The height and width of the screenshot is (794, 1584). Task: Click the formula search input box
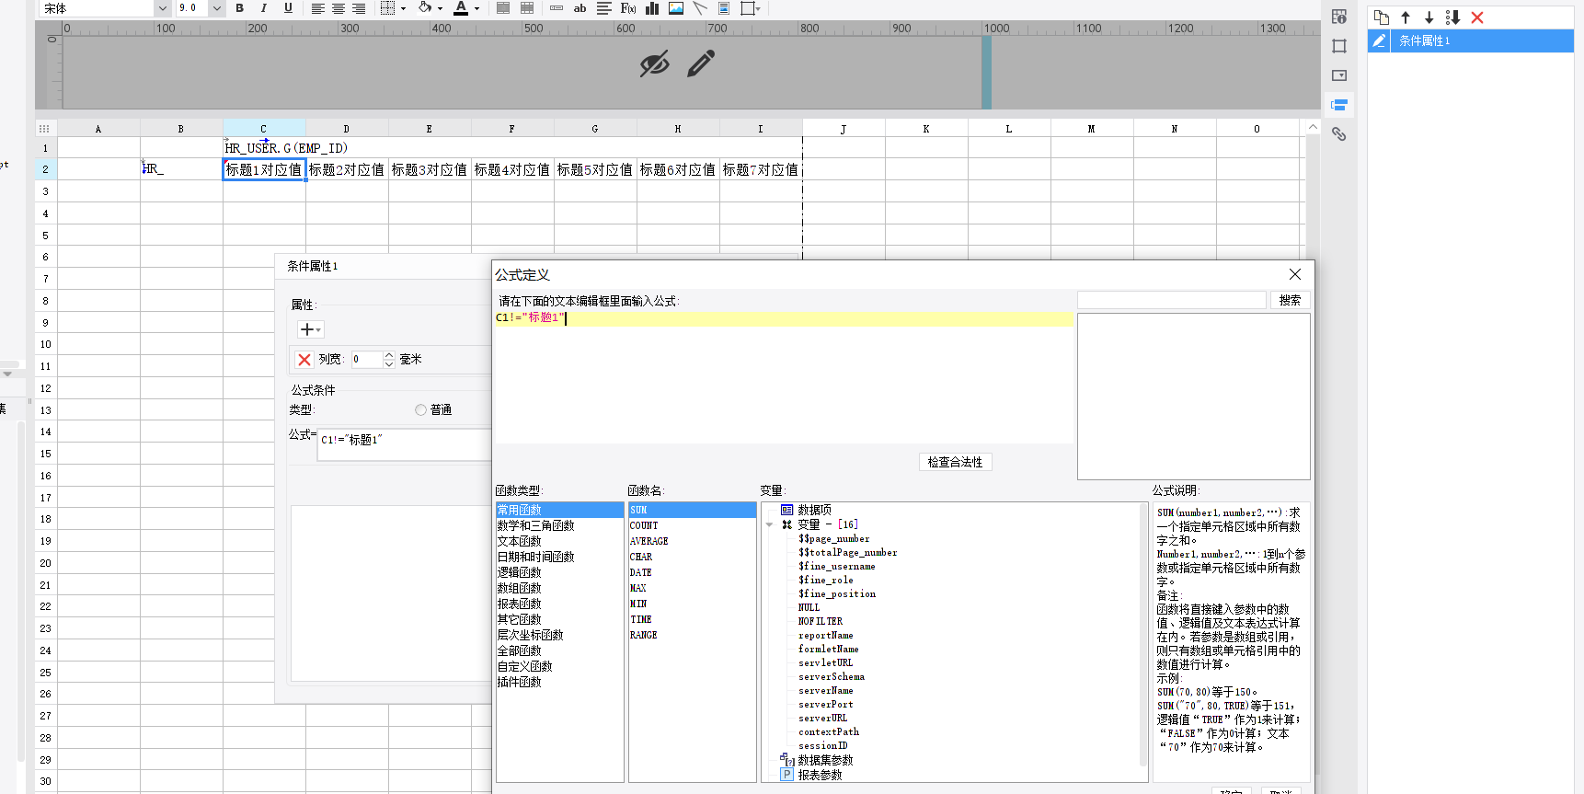1171,300
